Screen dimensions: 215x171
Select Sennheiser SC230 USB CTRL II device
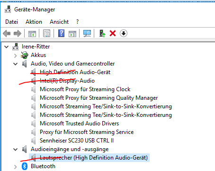point(77,141)
